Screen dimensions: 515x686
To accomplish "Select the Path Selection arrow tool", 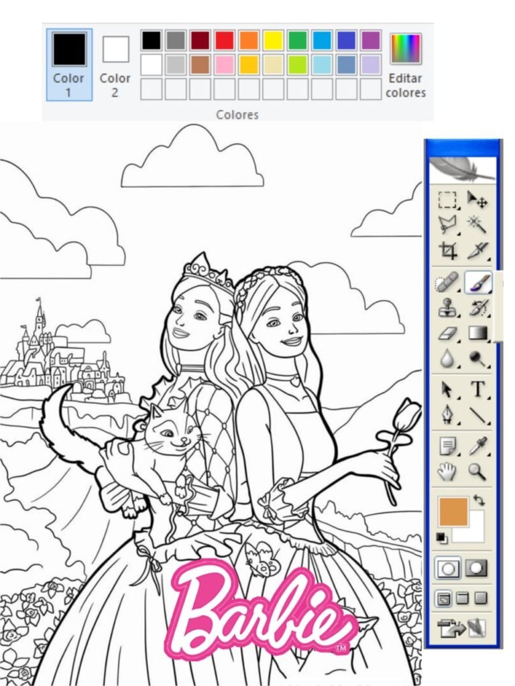I will (447, 389).
